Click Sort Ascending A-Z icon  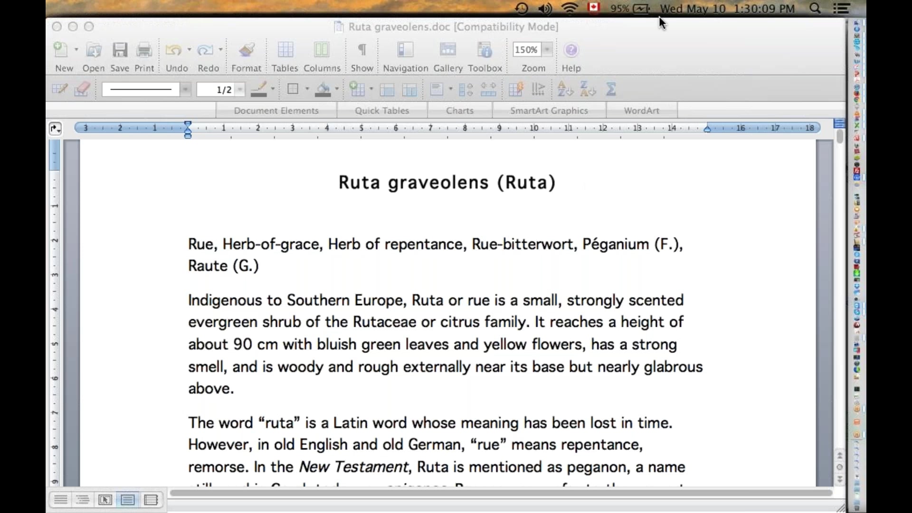(565, 89)
